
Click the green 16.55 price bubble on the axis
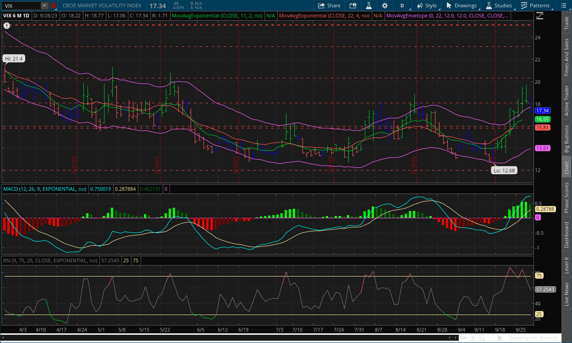pos(543,119)
